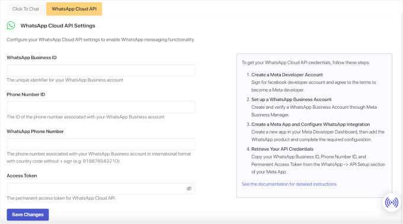Select the WhatsApp Cloud API tab
The width and height of the screenshot is (403, 224).
click(x=74, y=9)
